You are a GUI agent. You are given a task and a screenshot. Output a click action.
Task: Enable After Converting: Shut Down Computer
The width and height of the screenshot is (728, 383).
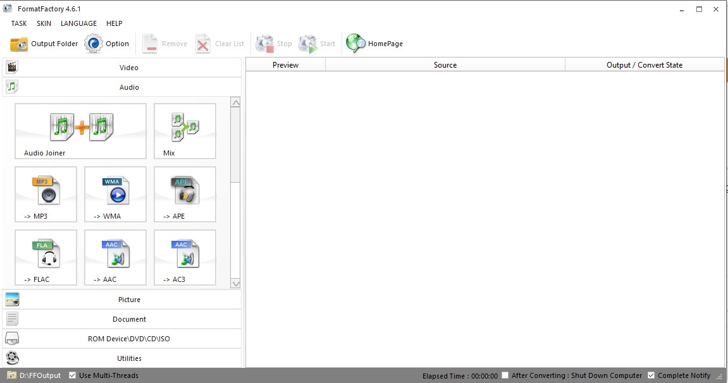point(505,375)
